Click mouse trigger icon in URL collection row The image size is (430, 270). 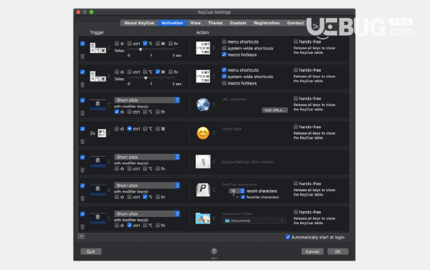(98, 105)
